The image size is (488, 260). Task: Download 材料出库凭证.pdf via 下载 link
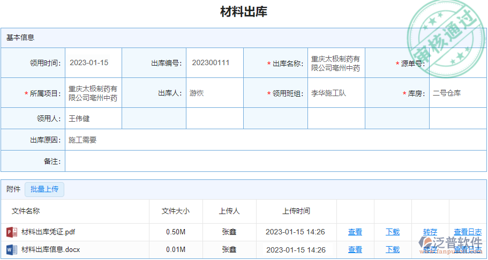point(393,232)
